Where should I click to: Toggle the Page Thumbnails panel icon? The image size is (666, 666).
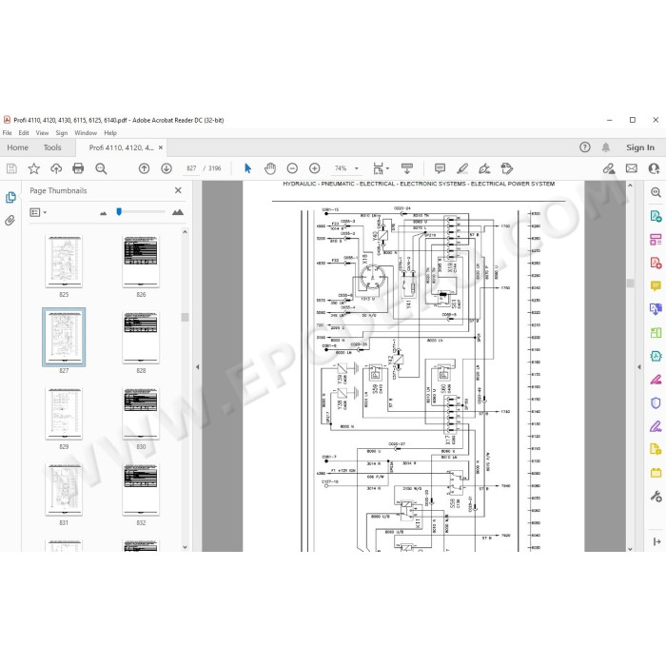coord(10,197)
